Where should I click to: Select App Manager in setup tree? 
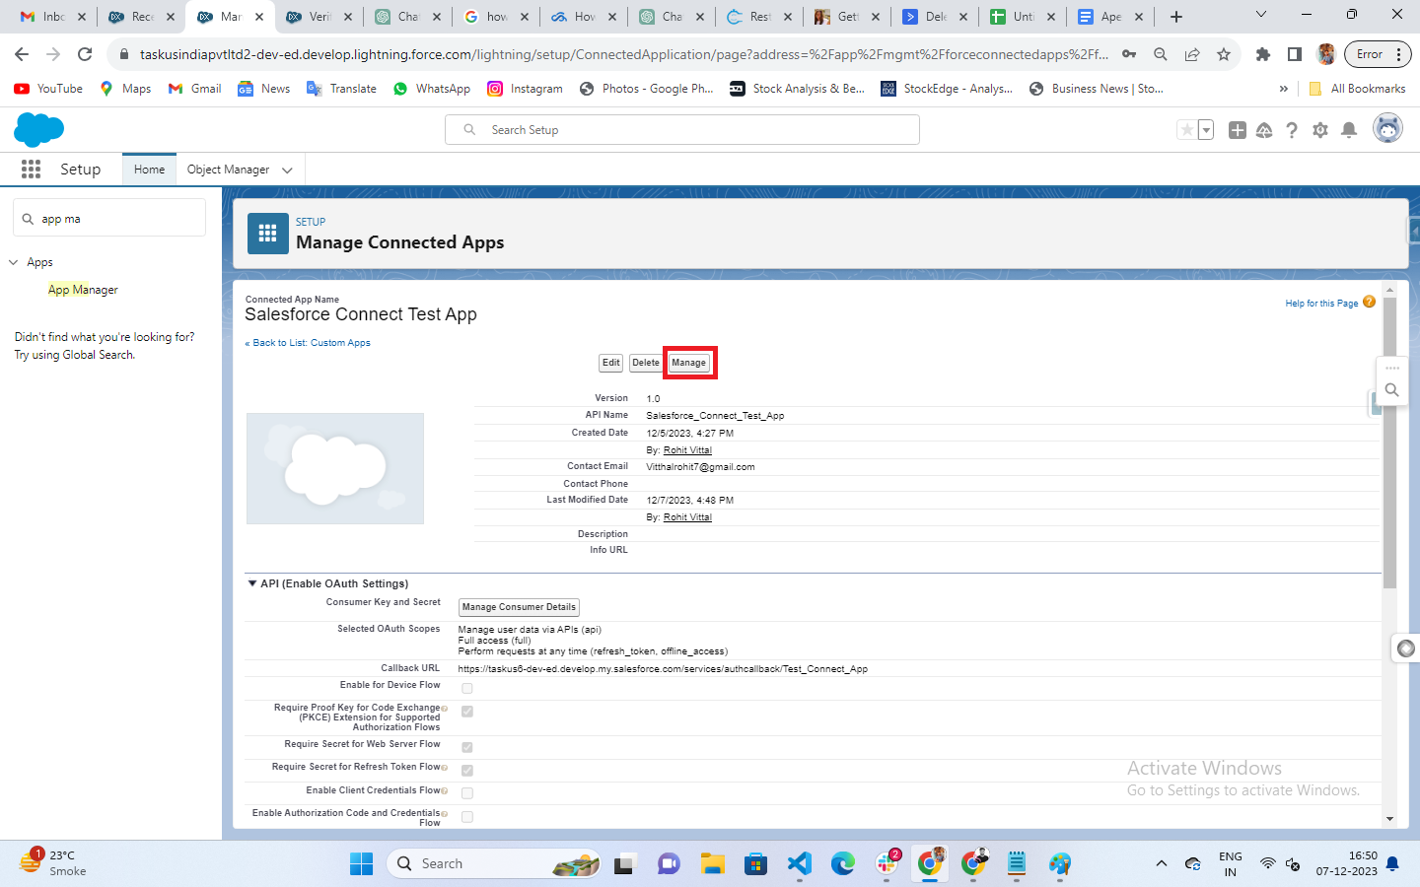[83, 290]
